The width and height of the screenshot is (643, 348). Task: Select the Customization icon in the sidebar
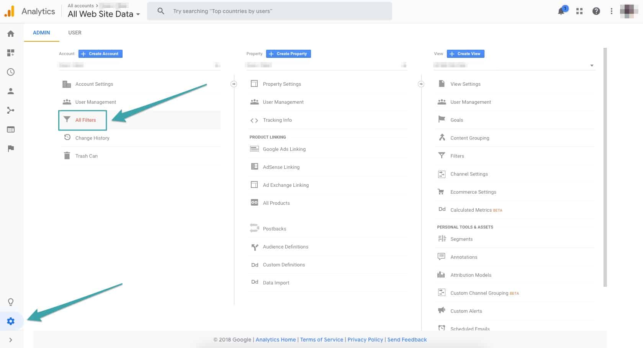click(11, 53)
